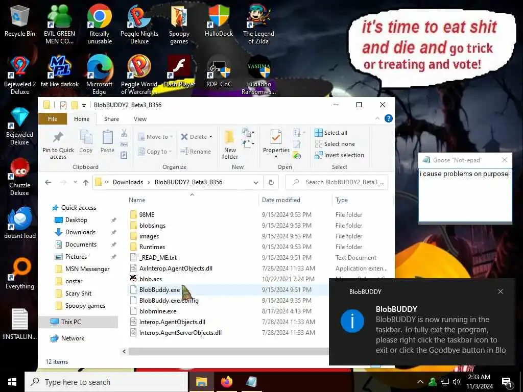Click Select none in ribbon

(335, 144)
